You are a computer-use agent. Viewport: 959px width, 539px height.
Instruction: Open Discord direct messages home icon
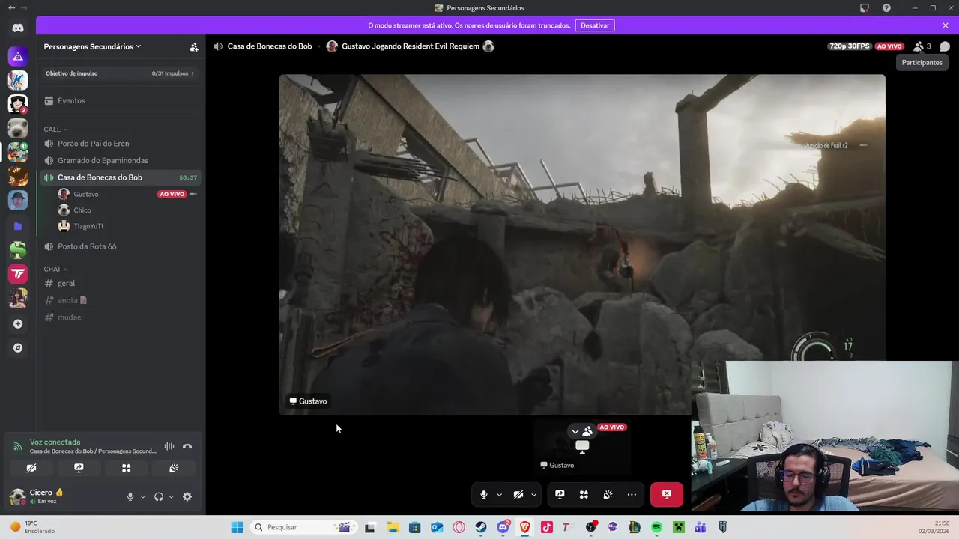click(18, 28)
